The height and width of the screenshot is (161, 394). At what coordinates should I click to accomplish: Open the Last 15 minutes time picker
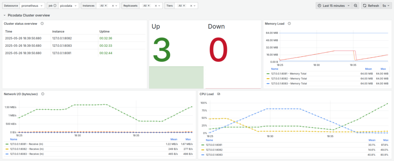click(333, 6)
